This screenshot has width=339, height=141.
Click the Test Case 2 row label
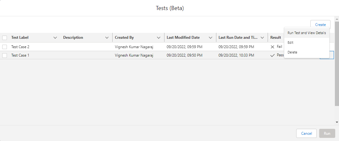20,47
